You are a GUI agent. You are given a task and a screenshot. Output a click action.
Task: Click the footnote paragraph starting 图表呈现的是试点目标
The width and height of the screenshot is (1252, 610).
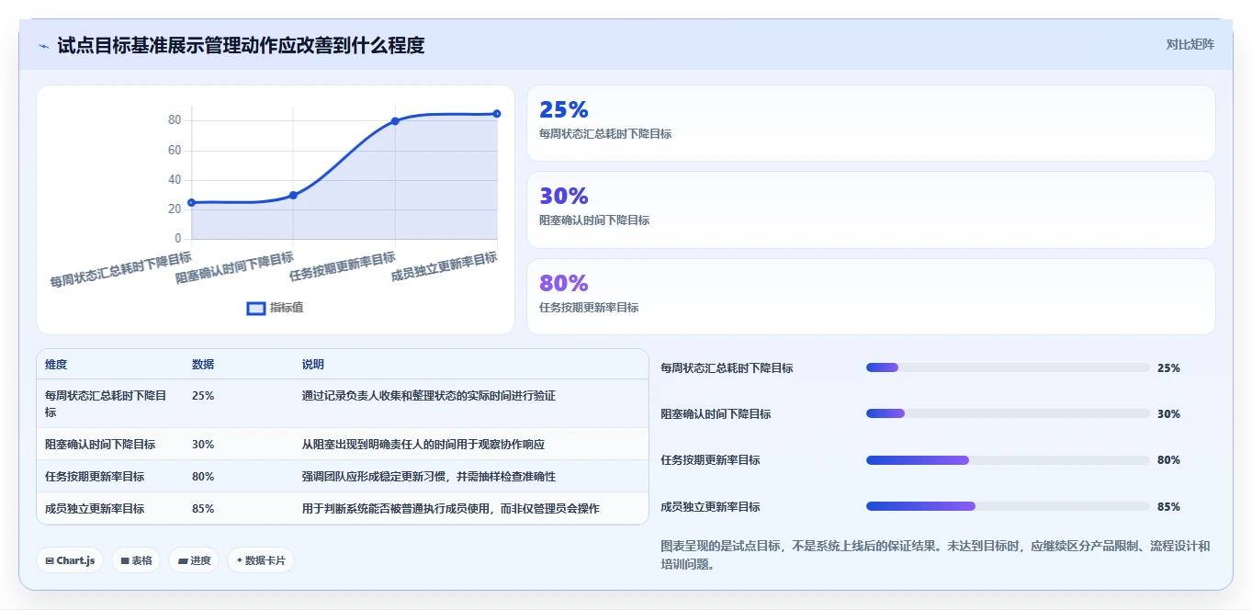pos(935,555)
